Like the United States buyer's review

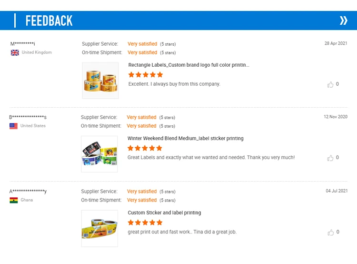(330, 158)
